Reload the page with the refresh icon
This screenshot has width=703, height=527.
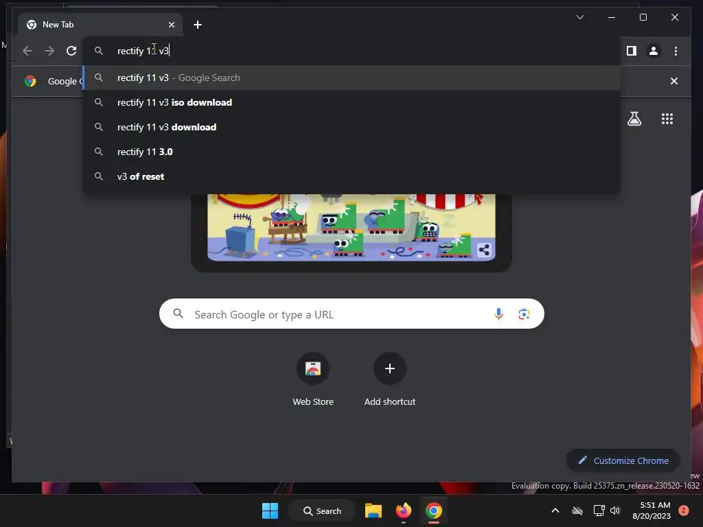[71, 51]
